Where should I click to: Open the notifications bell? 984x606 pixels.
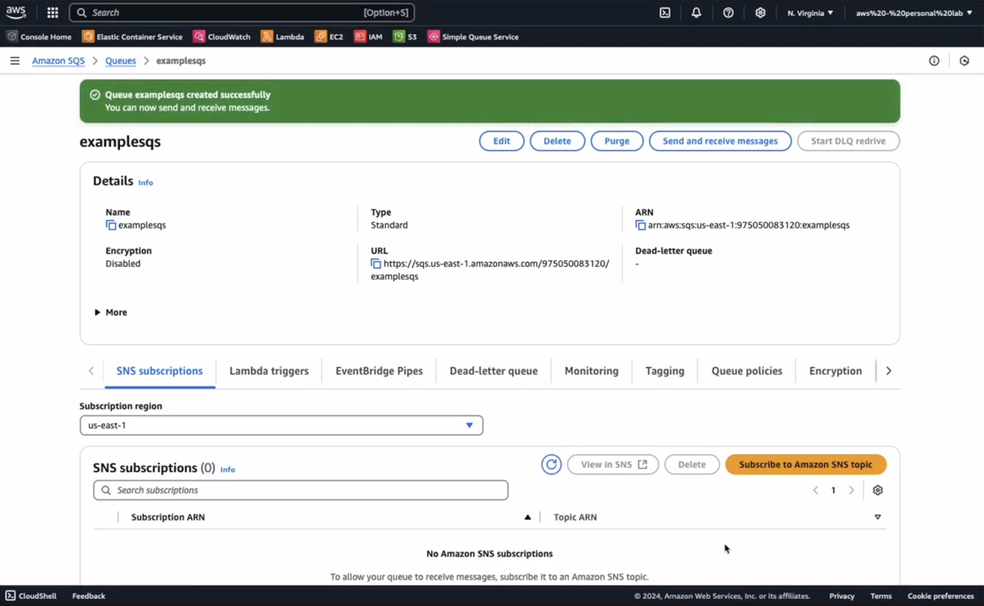tap(696, 13)
